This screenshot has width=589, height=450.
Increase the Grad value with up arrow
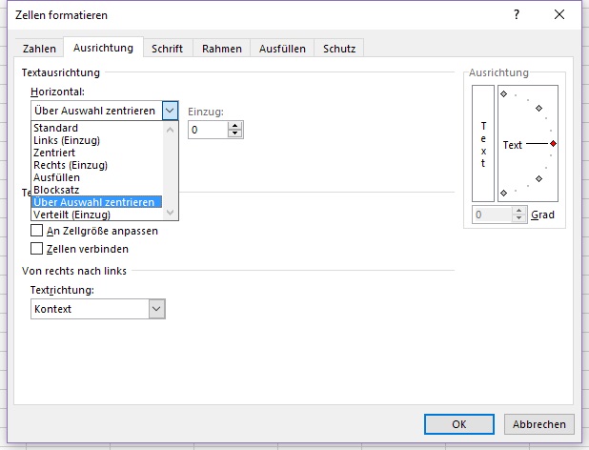pyautogui.click(x=521, y=211)
